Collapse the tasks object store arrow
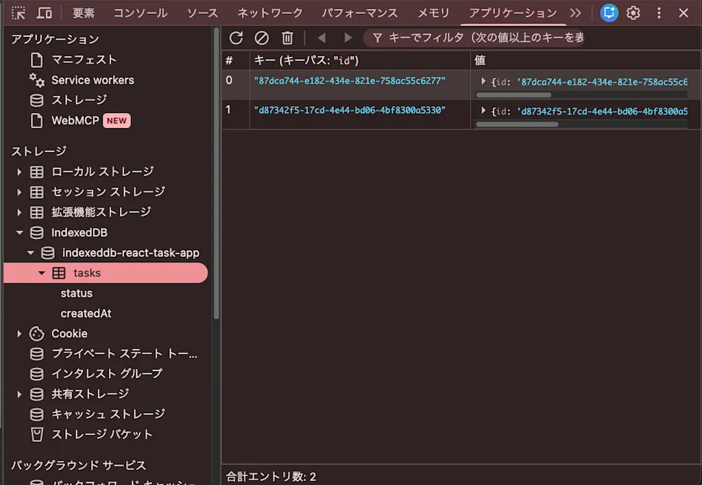 pos(42,273)
